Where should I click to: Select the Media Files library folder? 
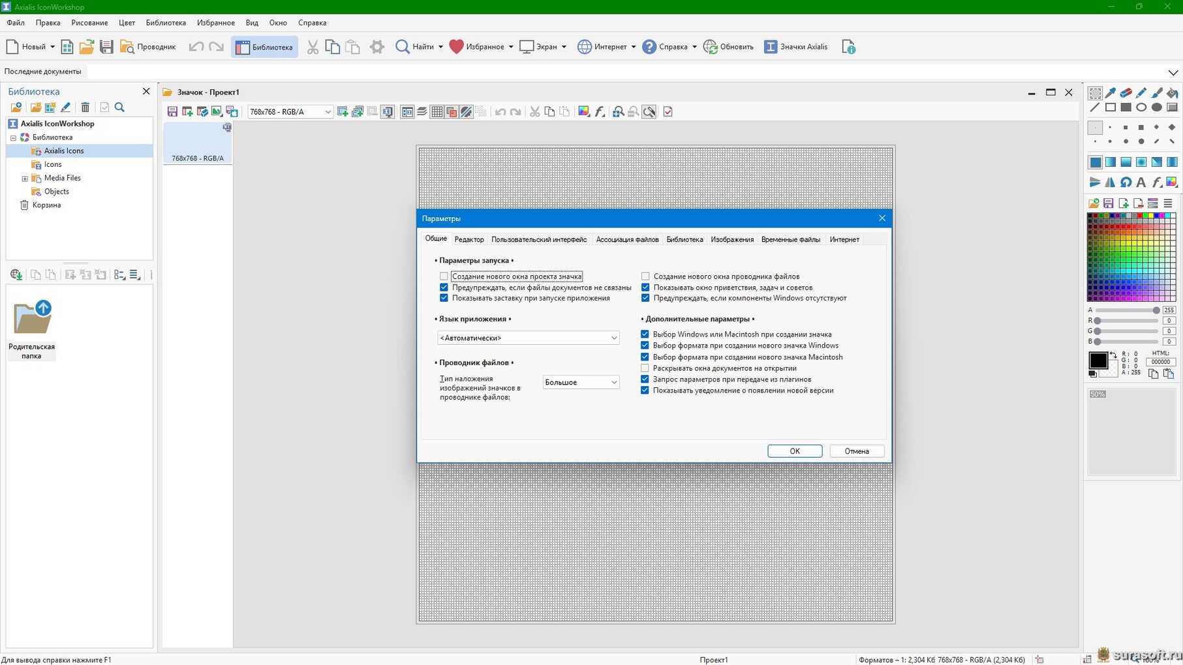tap(62, 178)
